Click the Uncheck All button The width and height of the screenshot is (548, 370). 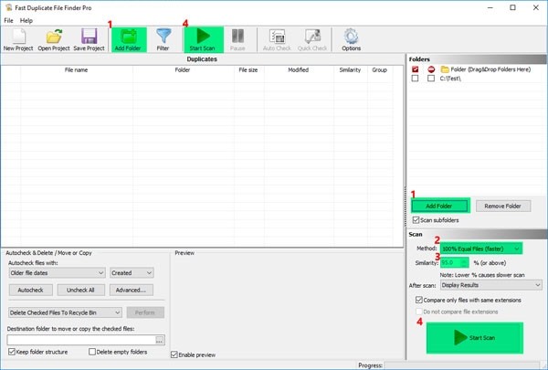82,291
